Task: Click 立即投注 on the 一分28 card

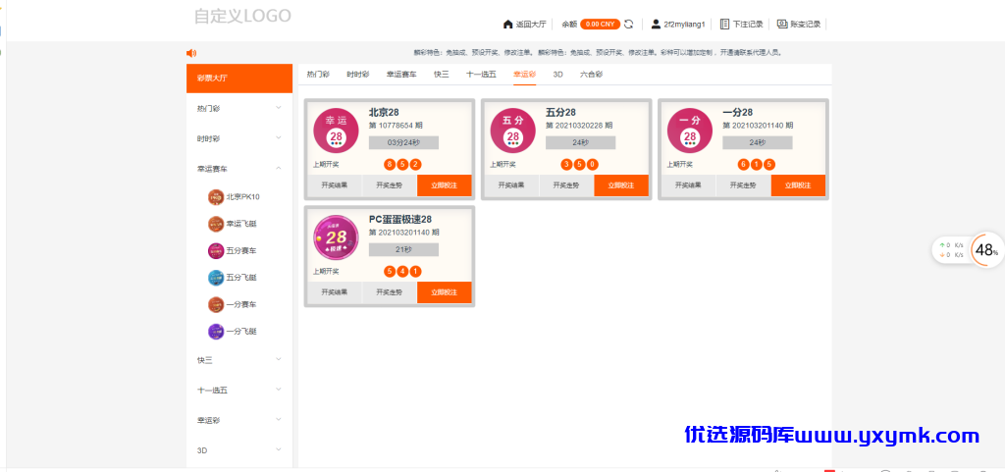Action: pyautogui.click(x=798, y=185)
